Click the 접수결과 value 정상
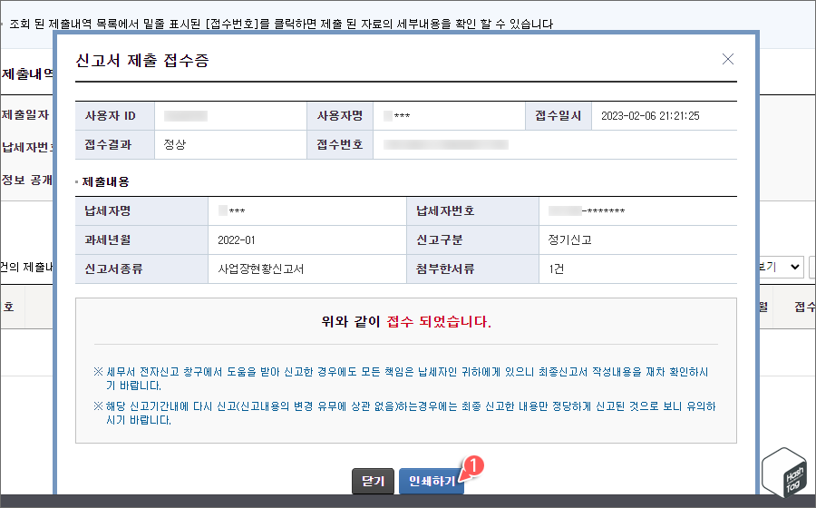The width and height of the screenshot is (816, 508). click(174, 145)
